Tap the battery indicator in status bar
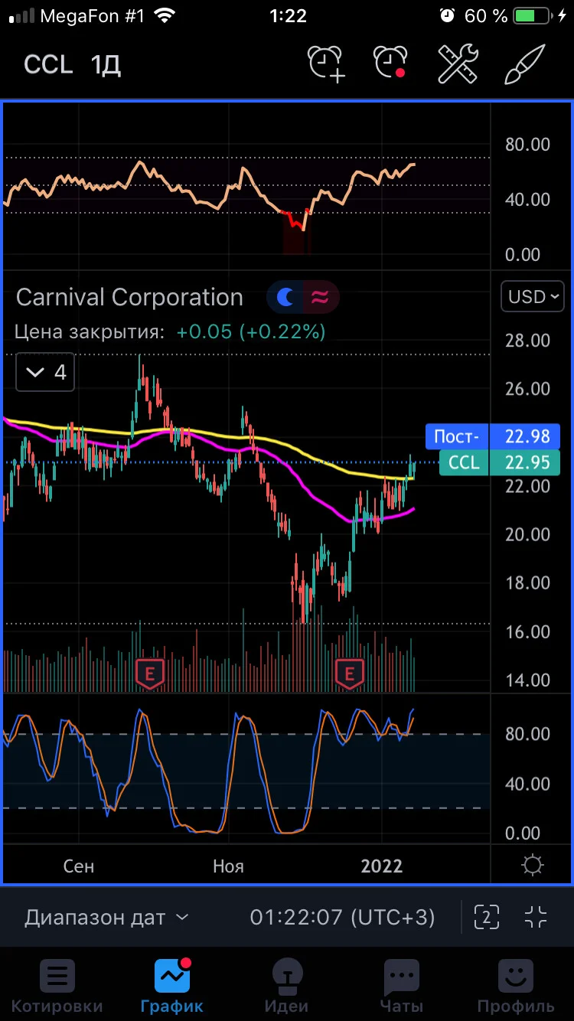 tap(534, 15)
